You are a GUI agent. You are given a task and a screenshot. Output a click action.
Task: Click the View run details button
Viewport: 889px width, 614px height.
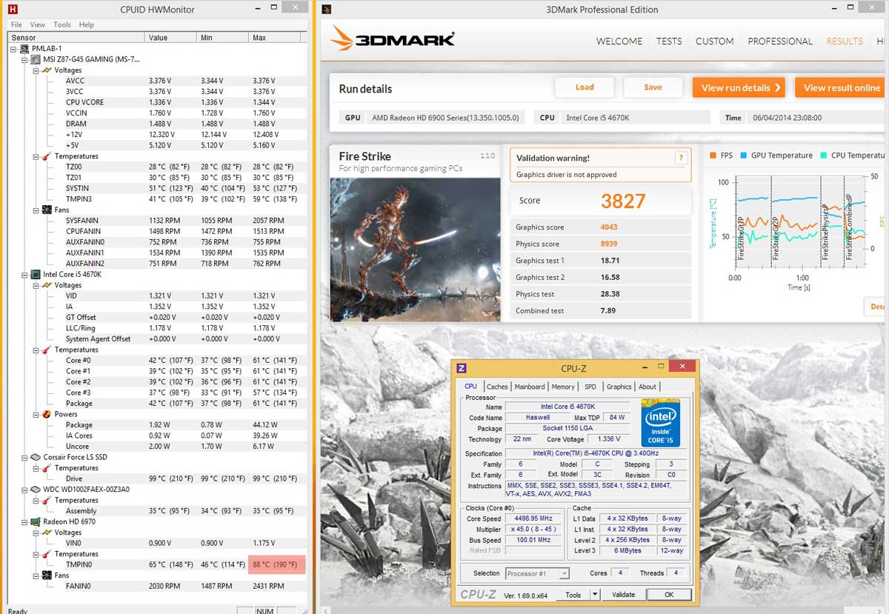(x=740, y=87)
